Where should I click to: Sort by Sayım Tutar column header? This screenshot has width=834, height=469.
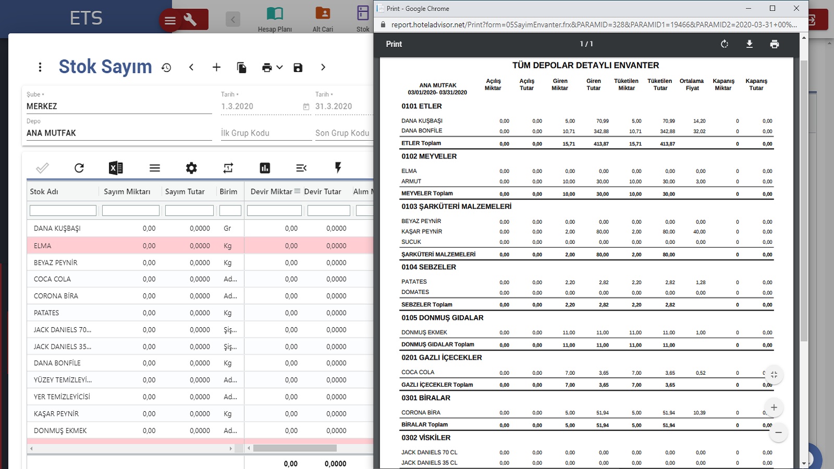tap(185, 192)
